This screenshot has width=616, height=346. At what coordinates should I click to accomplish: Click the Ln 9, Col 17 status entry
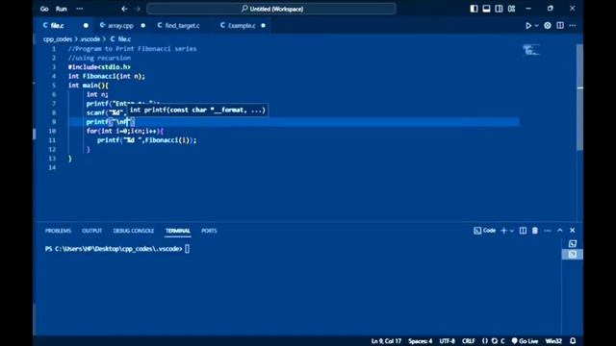[386, 341]
